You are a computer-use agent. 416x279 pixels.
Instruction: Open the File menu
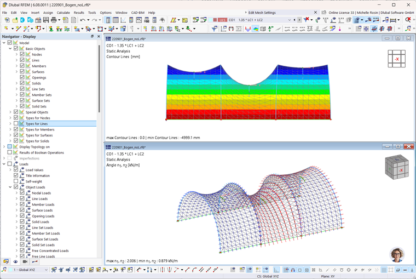coord(4,13)
